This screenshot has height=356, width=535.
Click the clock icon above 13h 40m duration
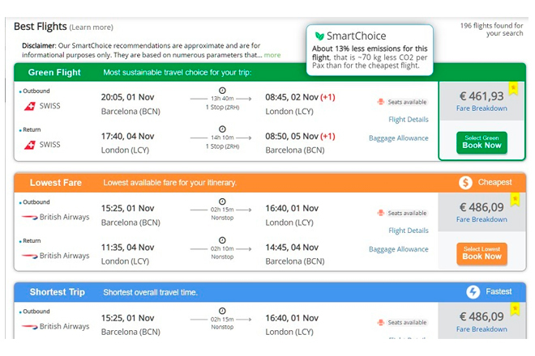tap(222, 90)
